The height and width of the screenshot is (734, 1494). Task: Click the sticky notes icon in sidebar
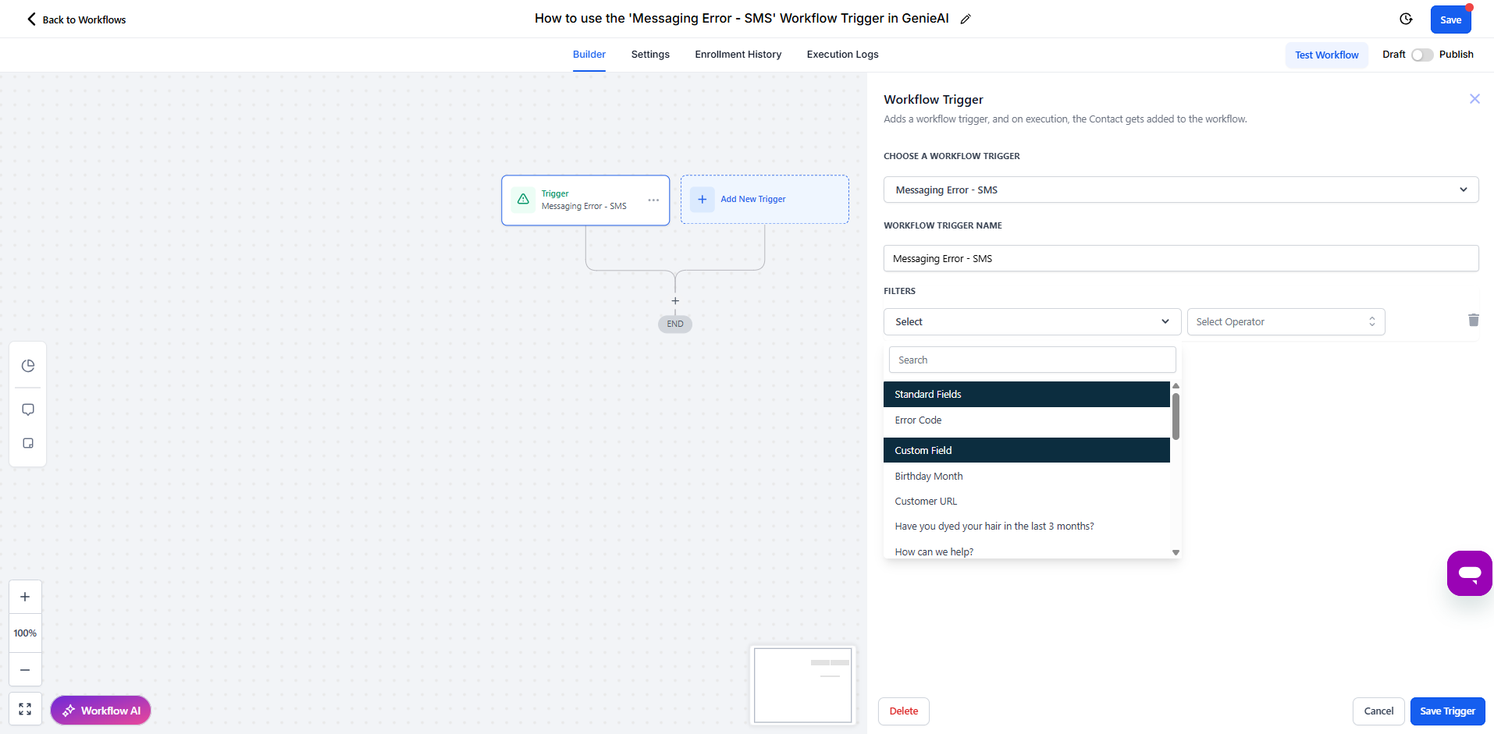[27, 443]
